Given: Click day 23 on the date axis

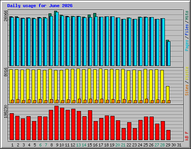Looking at the screenshot, I should tap(134, 145).
